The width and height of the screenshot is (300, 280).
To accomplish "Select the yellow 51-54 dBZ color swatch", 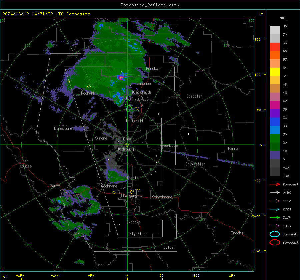I will click(275, 72).
